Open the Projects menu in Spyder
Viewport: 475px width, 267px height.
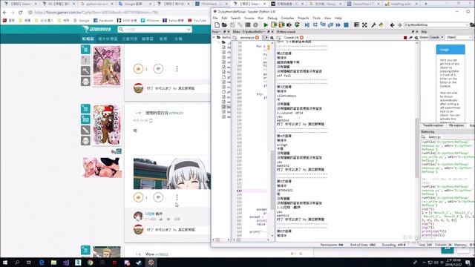tap(303, 18)
